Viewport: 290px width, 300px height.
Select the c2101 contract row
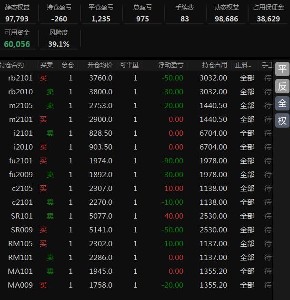(x=136, y=202)
